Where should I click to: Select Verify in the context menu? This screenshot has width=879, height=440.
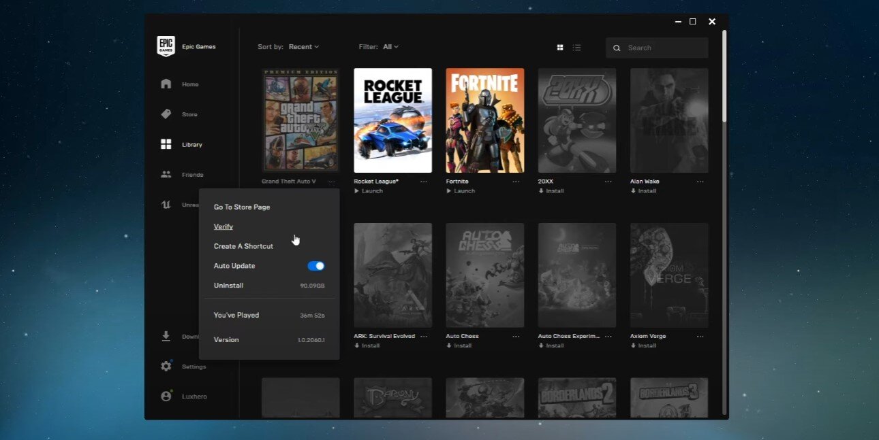pyautogui.click(x=223, y=226)
